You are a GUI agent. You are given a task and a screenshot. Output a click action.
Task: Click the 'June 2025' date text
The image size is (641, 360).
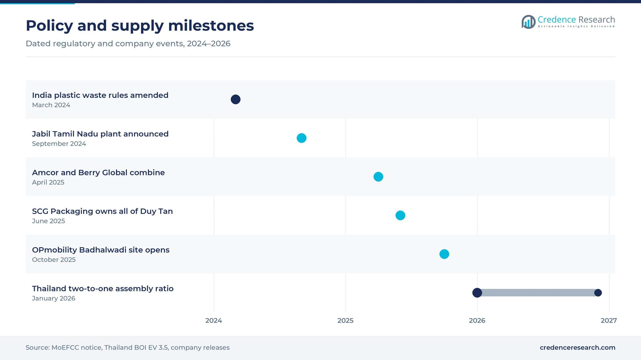click(x=48, y=221)
